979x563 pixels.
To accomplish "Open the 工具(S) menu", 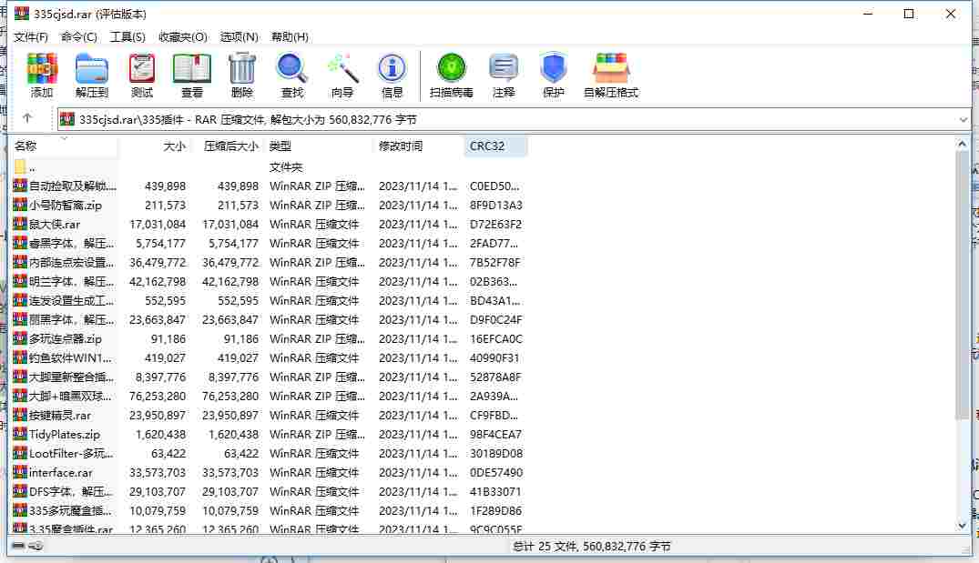I will pyautogui.click(x=127, y=36).
